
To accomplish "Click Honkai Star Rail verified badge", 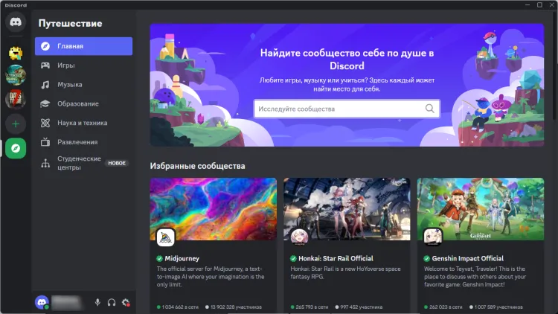I will coord(293,258).
